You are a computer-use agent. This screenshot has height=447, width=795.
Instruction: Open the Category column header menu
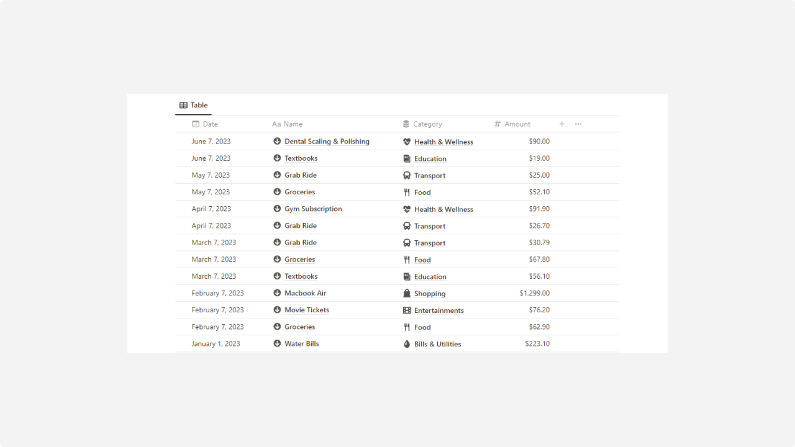tap(428, 124)
